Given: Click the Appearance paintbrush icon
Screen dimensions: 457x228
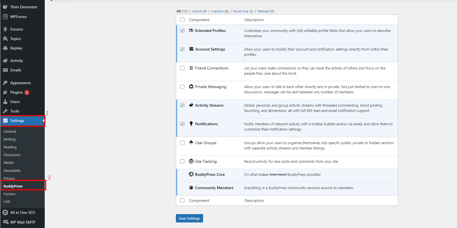Looking at the screenshot, I should coord(5,83).
